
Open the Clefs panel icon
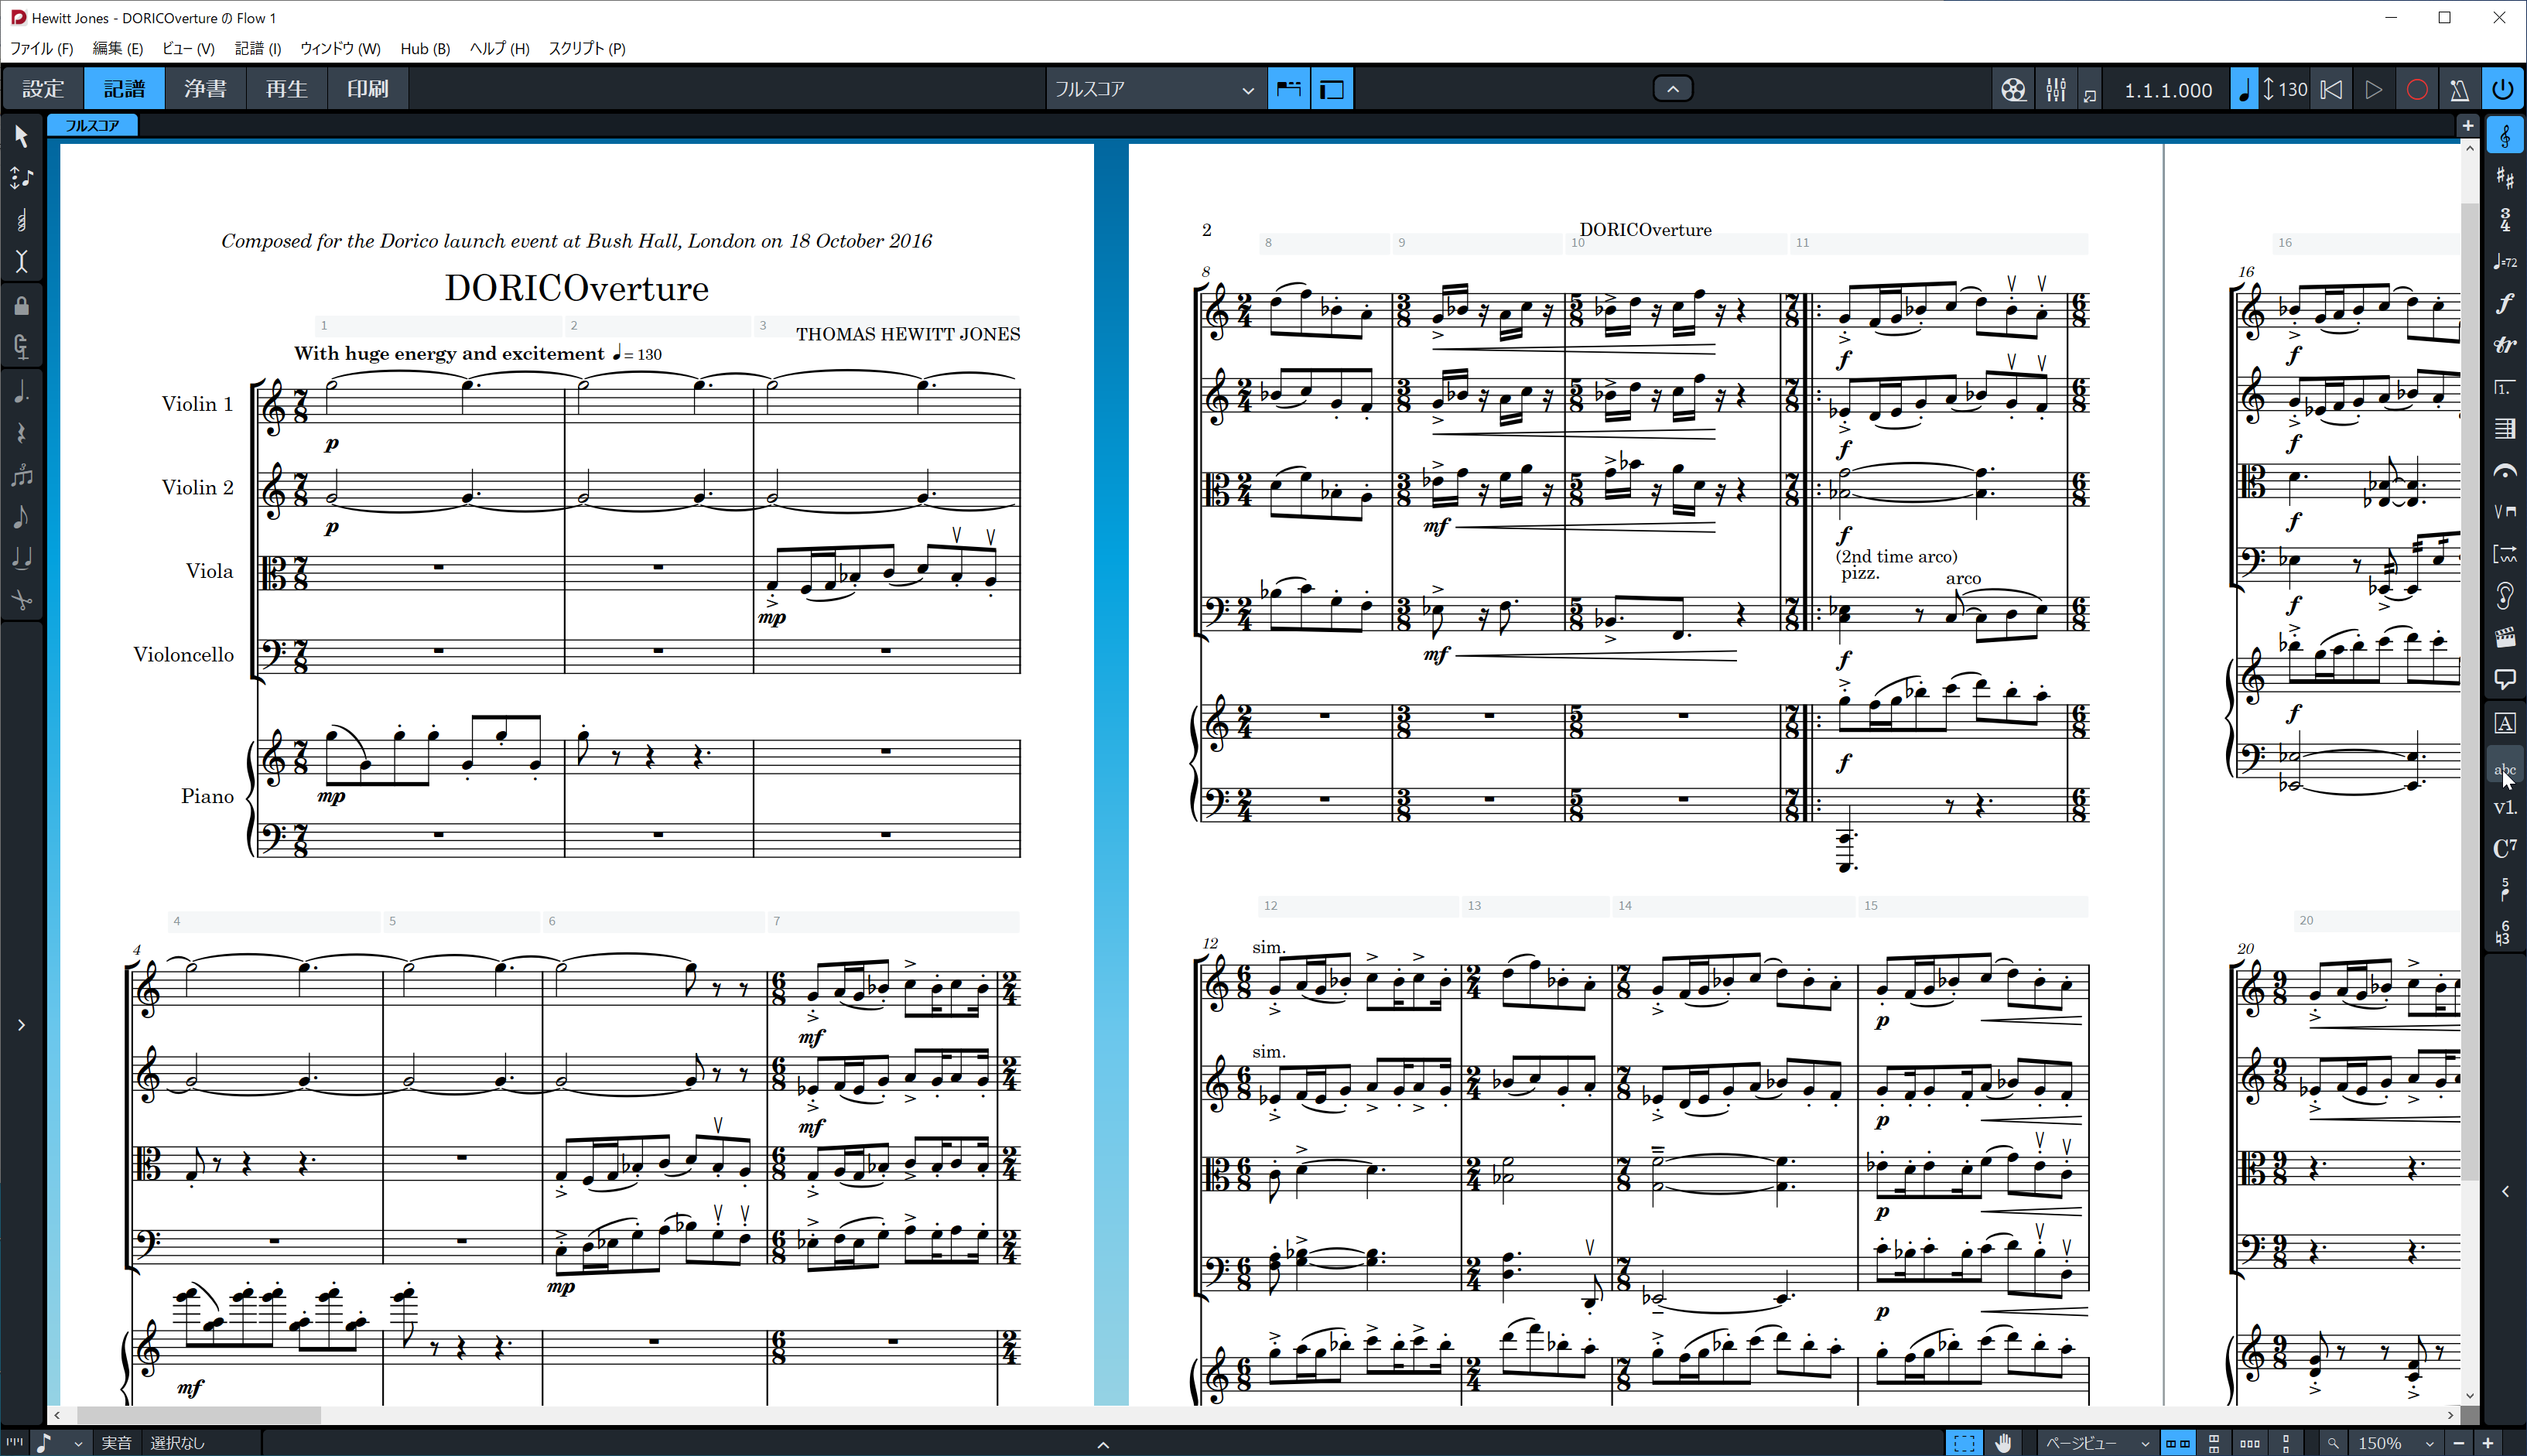(x=2504, y=136)
